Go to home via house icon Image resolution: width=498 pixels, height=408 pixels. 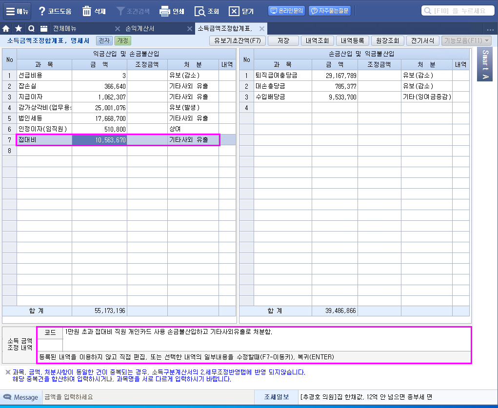[6, 29]
